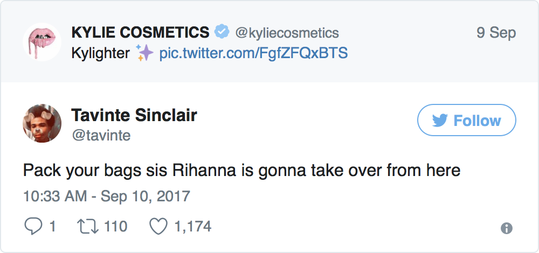The width and height of the screenshot is (539, 253).
Task: Click the 110 retweets count
Action: pyautogui.click(x=115, y=227)
